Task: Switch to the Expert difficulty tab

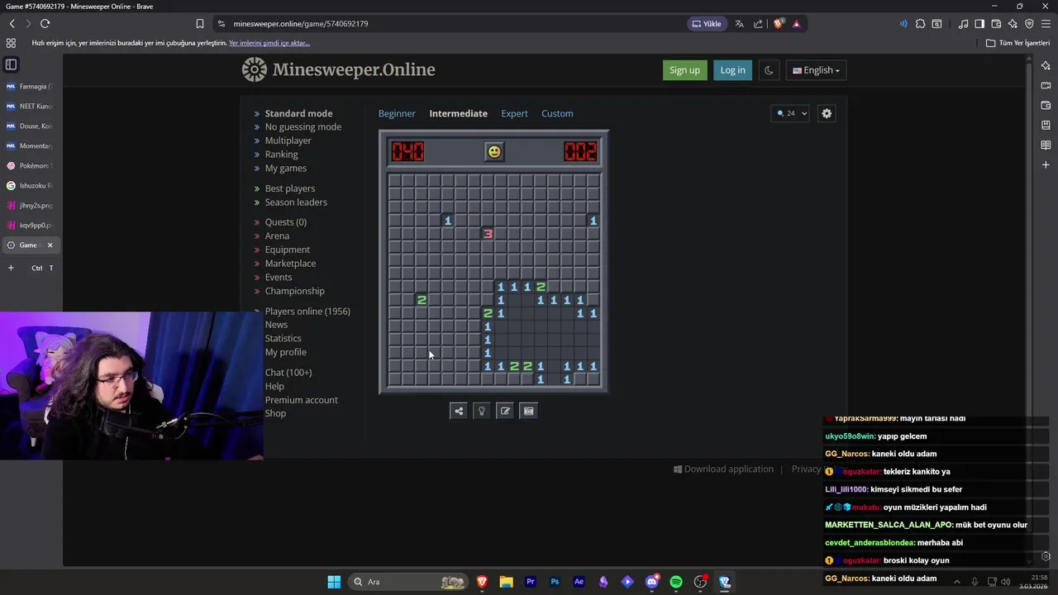Action: point(514,113)
